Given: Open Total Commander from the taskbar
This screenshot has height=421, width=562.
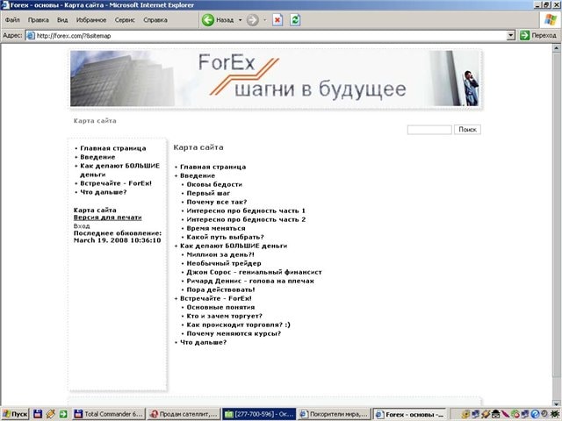Looking at the screenshot, I should (x=109, y=413).
